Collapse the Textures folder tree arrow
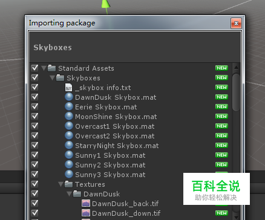The height and width of the screenshot is (220, 265). coord(61,184)
